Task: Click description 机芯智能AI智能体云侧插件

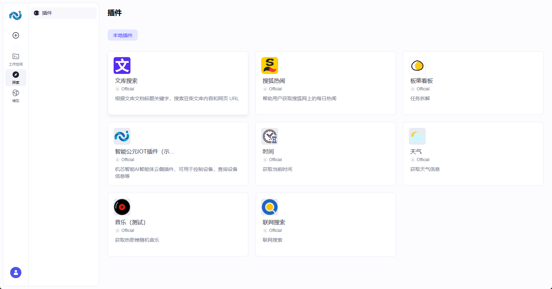Action: (176, 173)
